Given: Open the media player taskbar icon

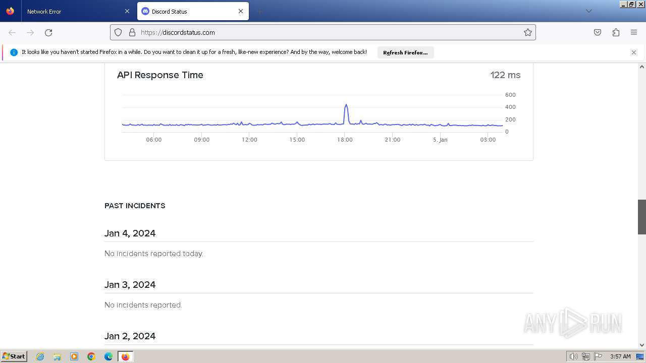Looking at the screenshot, I should pos(74,356).
